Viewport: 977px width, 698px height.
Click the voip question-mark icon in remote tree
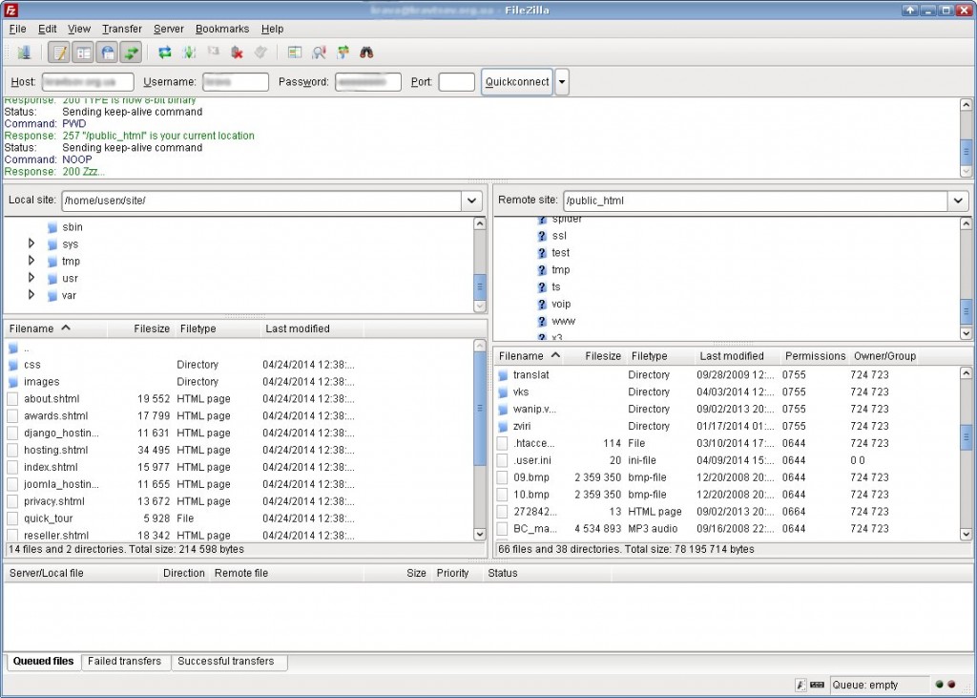point(542,305)
